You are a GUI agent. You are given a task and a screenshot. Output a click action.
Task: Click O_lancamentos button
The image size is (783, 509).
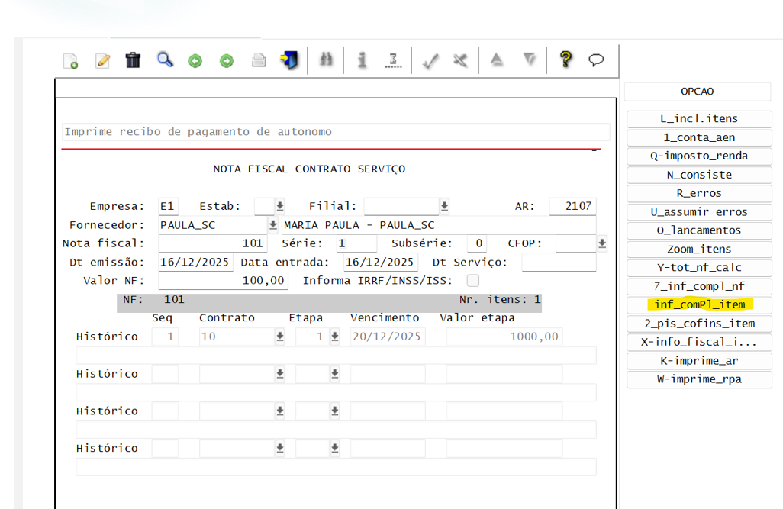point(699,230)
